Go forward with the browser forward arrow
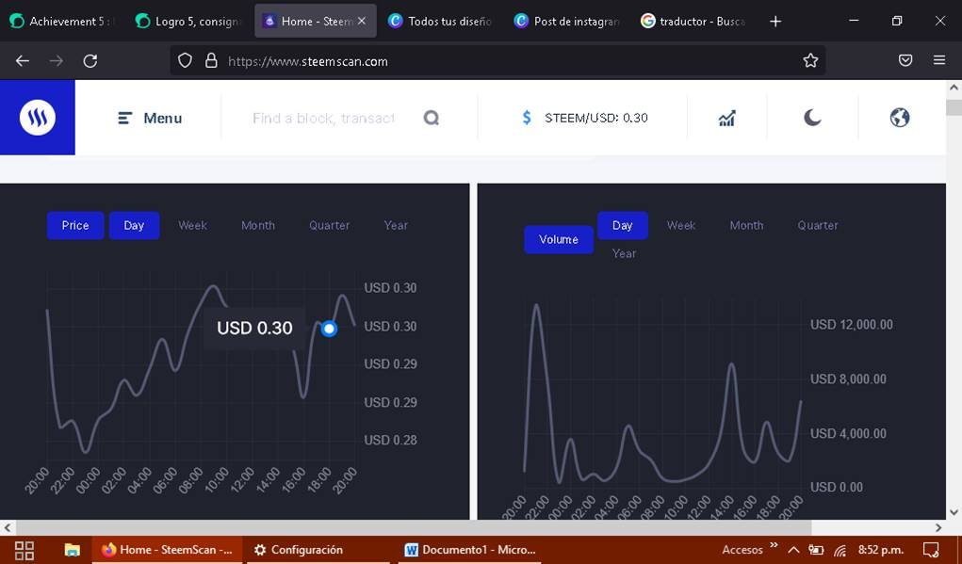 57,60
